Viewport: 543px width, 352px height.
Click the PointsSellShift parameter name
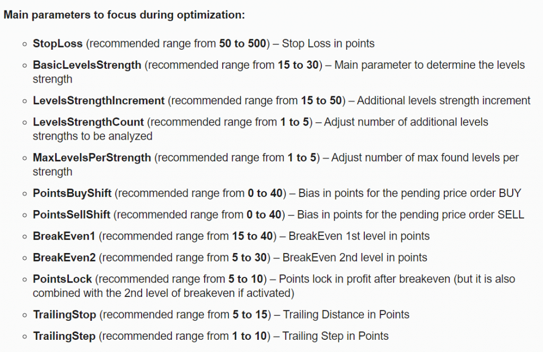click(72, 214)
